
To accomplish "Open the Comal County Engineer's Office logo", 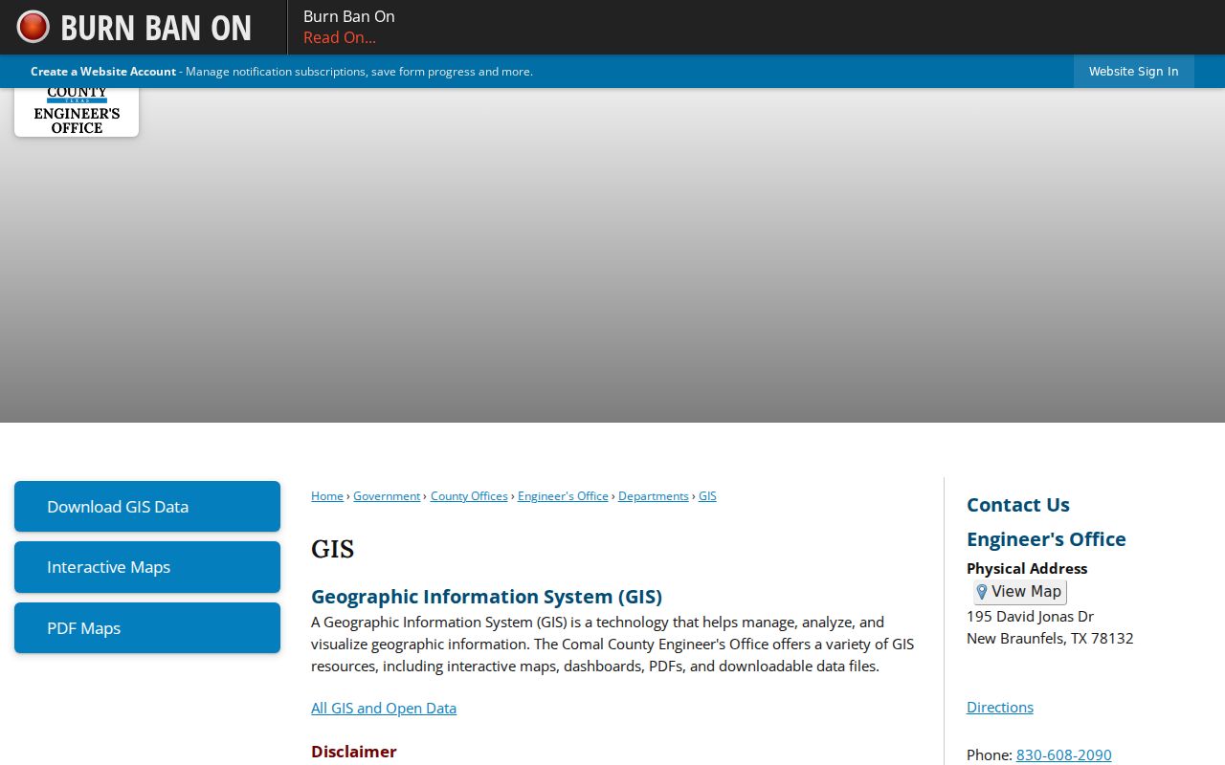I will click(x=77, y=112).
